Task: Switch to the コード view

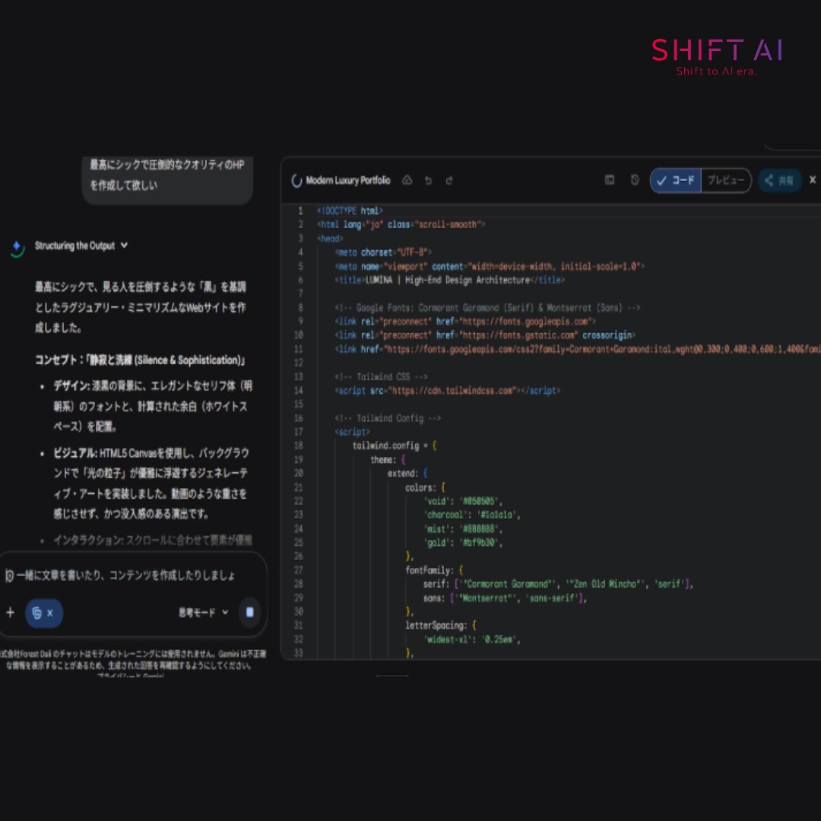Action: pyautogui.click(x=676, y=180)
